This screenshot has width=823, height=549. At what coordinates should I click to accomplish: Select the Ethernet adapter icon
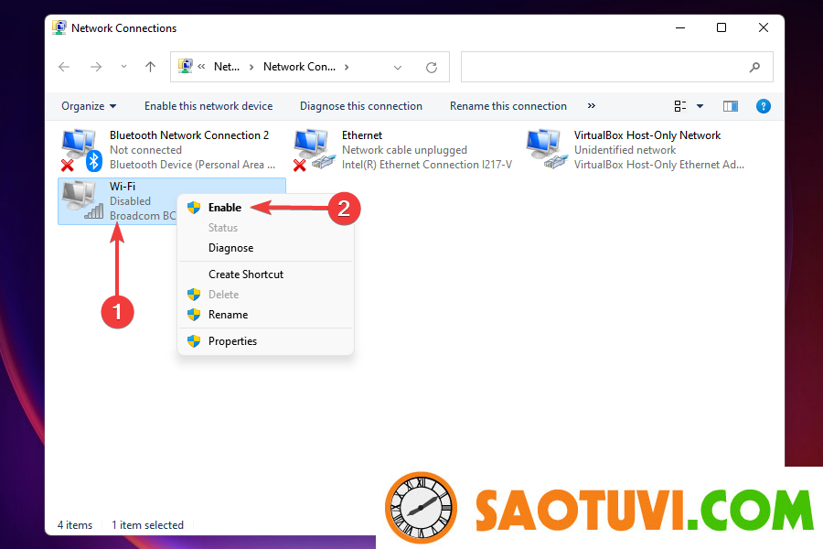tap(313, 150)
